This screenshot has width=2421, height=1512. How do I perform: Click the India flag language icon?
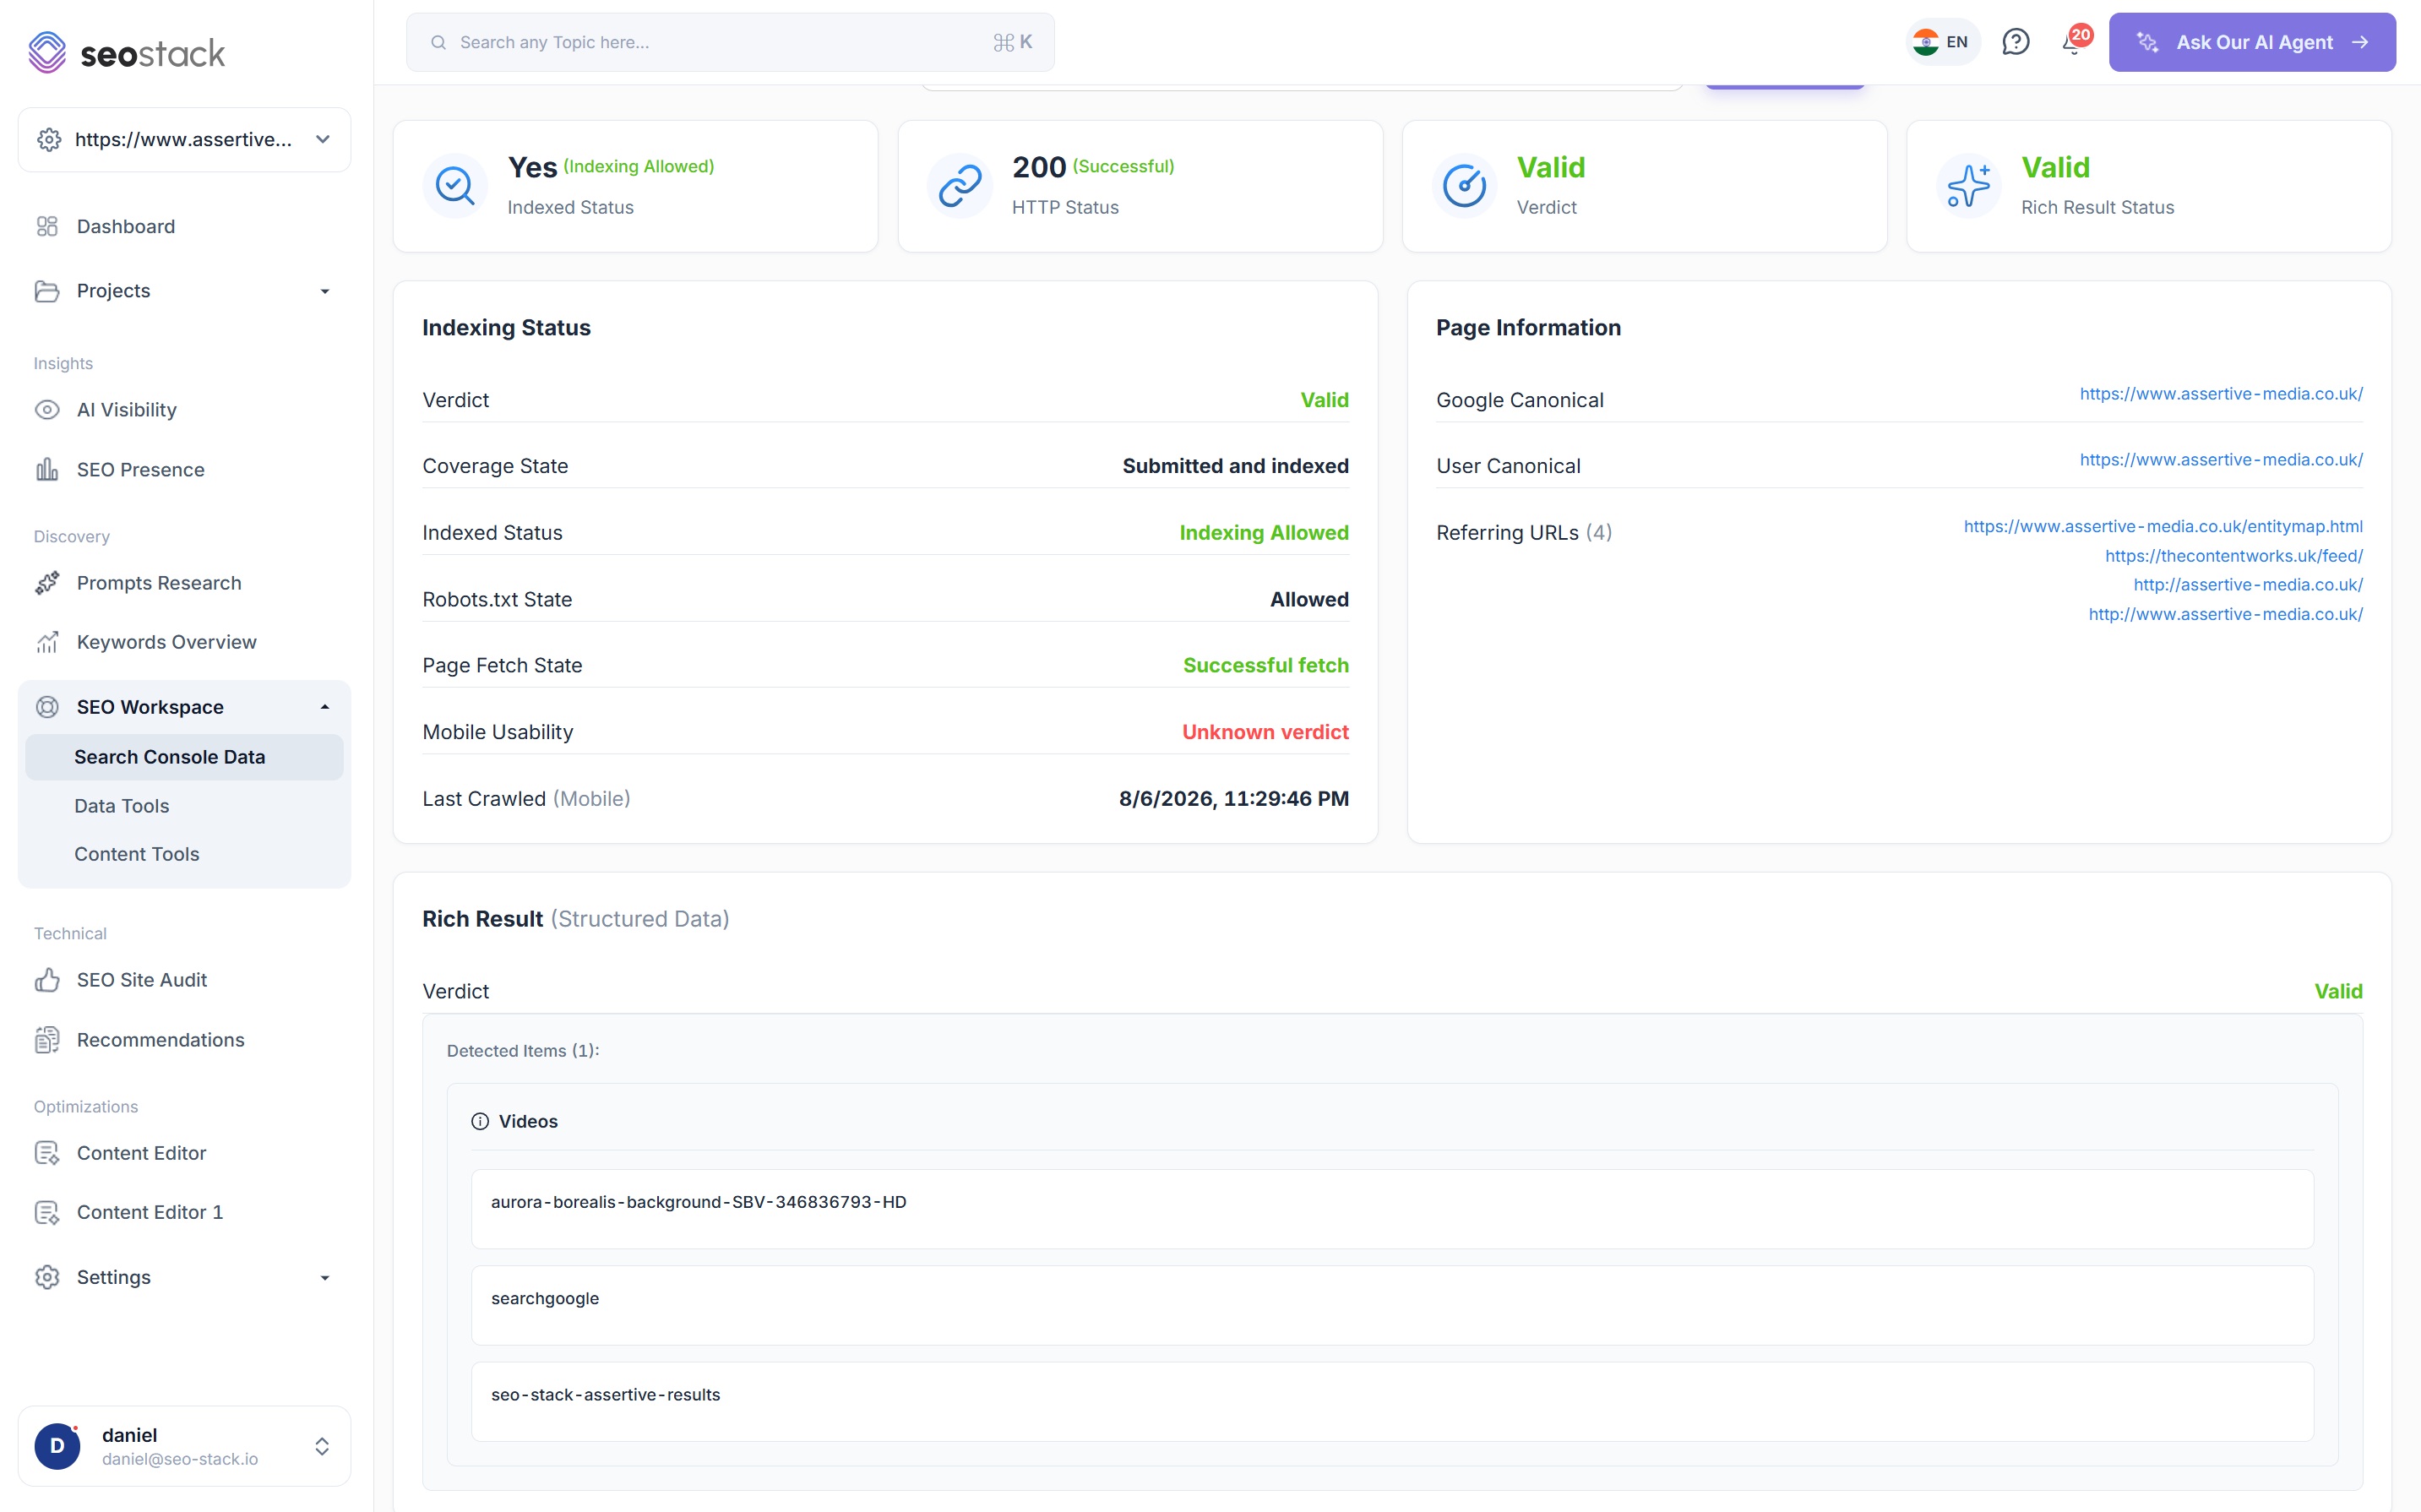[x=1925, y=42]
